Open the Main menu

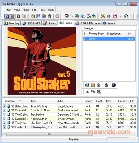pos(9,10)
